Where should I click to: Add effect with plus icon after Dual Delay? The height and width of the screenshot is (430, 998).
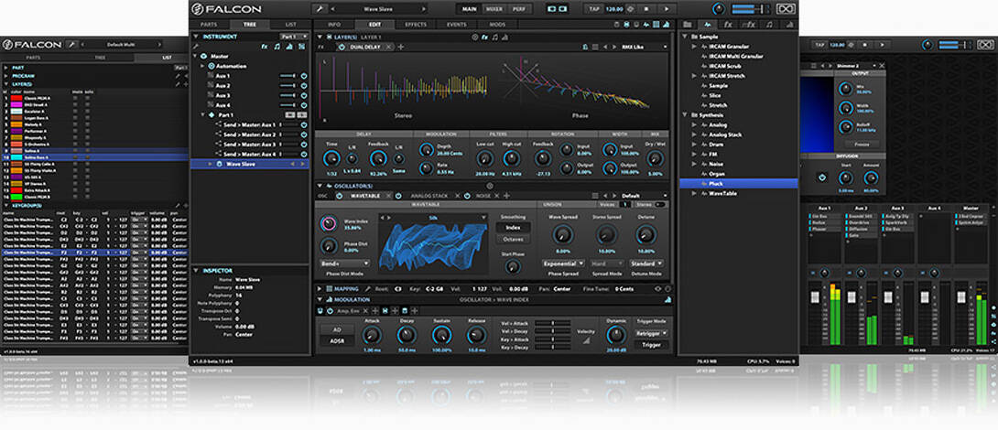coord(400,47)
